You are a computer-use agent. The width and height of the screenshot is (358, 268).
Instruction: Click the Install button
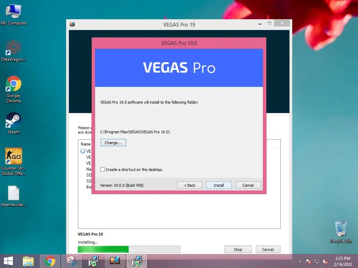(x=219, y=185)
